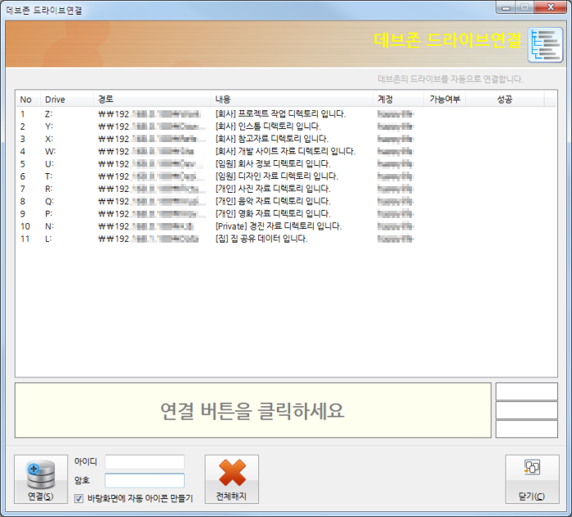Click '[회사] 프로젝트 작업 디렉토리 입니다.' text
Viewport: 572px width, 517px height.
[280, 114]
